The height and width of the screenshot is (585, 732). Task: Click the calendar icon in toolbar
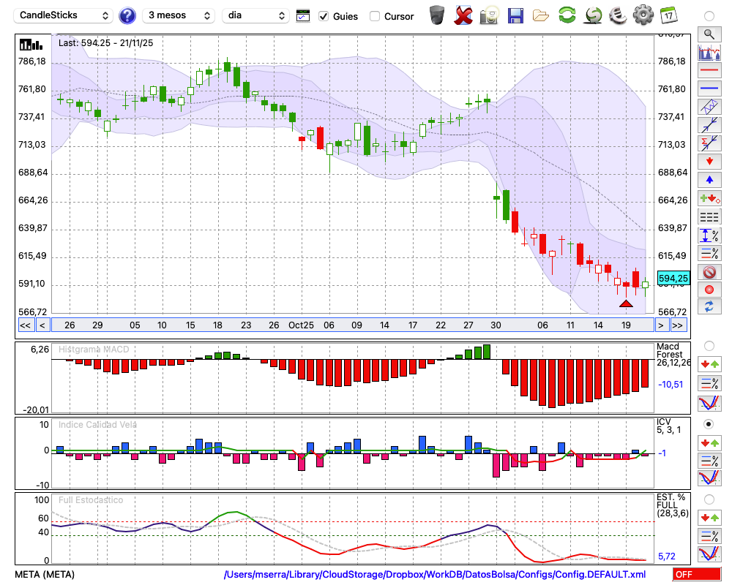tap(668, 15)
